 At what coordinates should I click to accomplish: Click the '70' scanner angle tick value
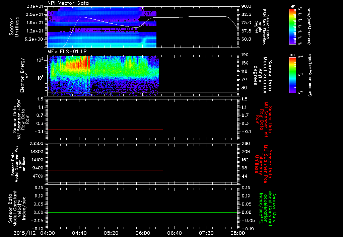(244, 79)
